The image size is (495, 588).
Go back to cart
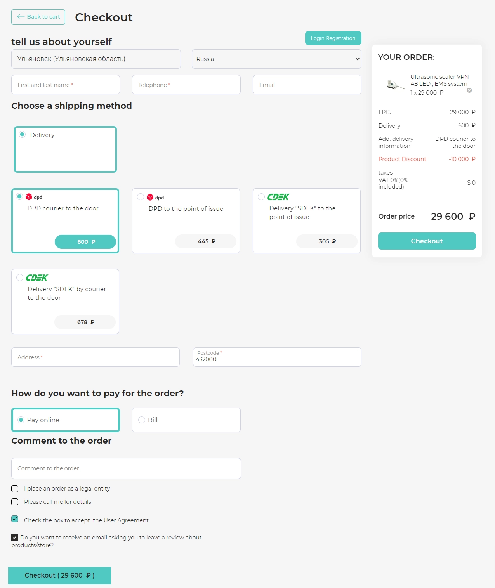[x=38, y=17]
